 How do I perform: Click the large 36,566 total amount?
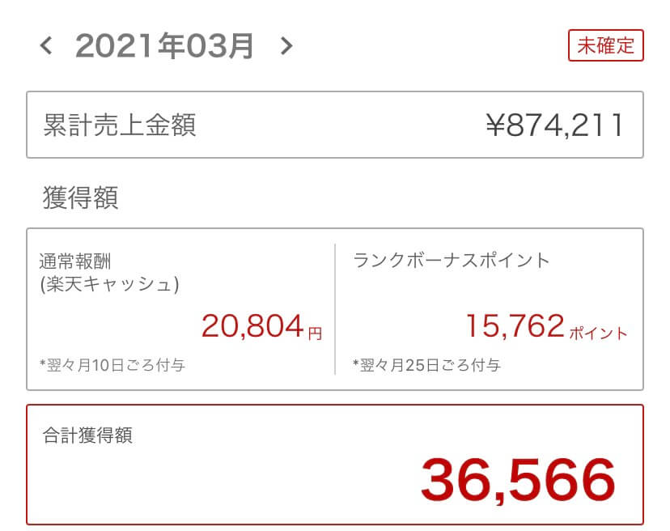click(518, 479)
